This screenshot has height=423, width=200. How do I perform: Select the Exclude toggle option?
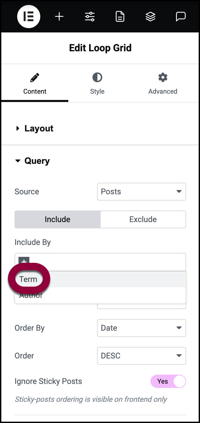[x=143, y=219]
